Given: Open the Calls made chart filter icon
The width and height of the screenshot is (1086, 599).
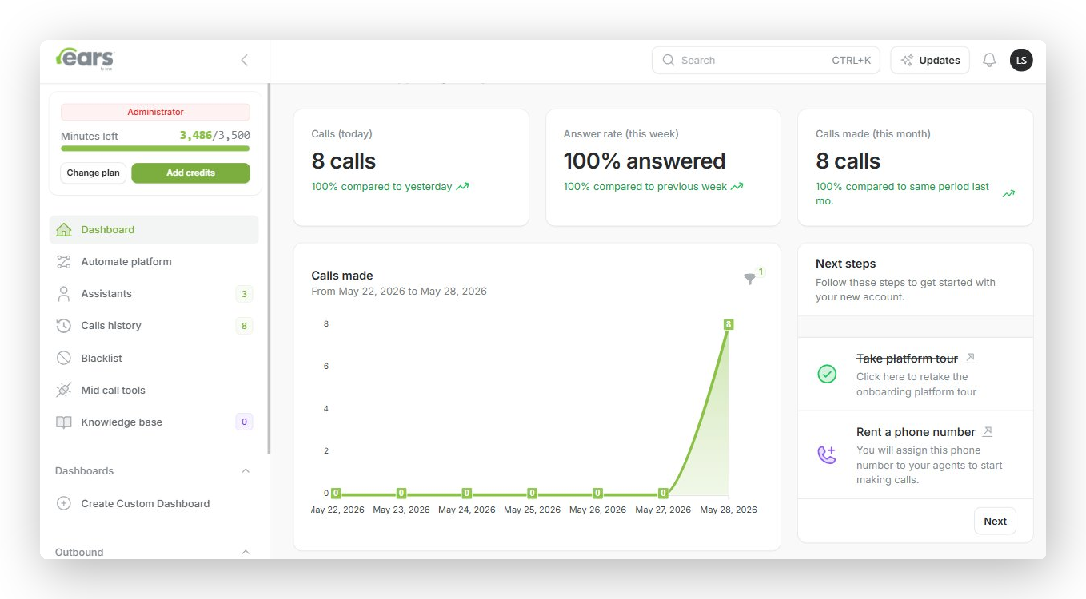Looking at the screenshot, I should pyautogui.click(x=749, y=279).
